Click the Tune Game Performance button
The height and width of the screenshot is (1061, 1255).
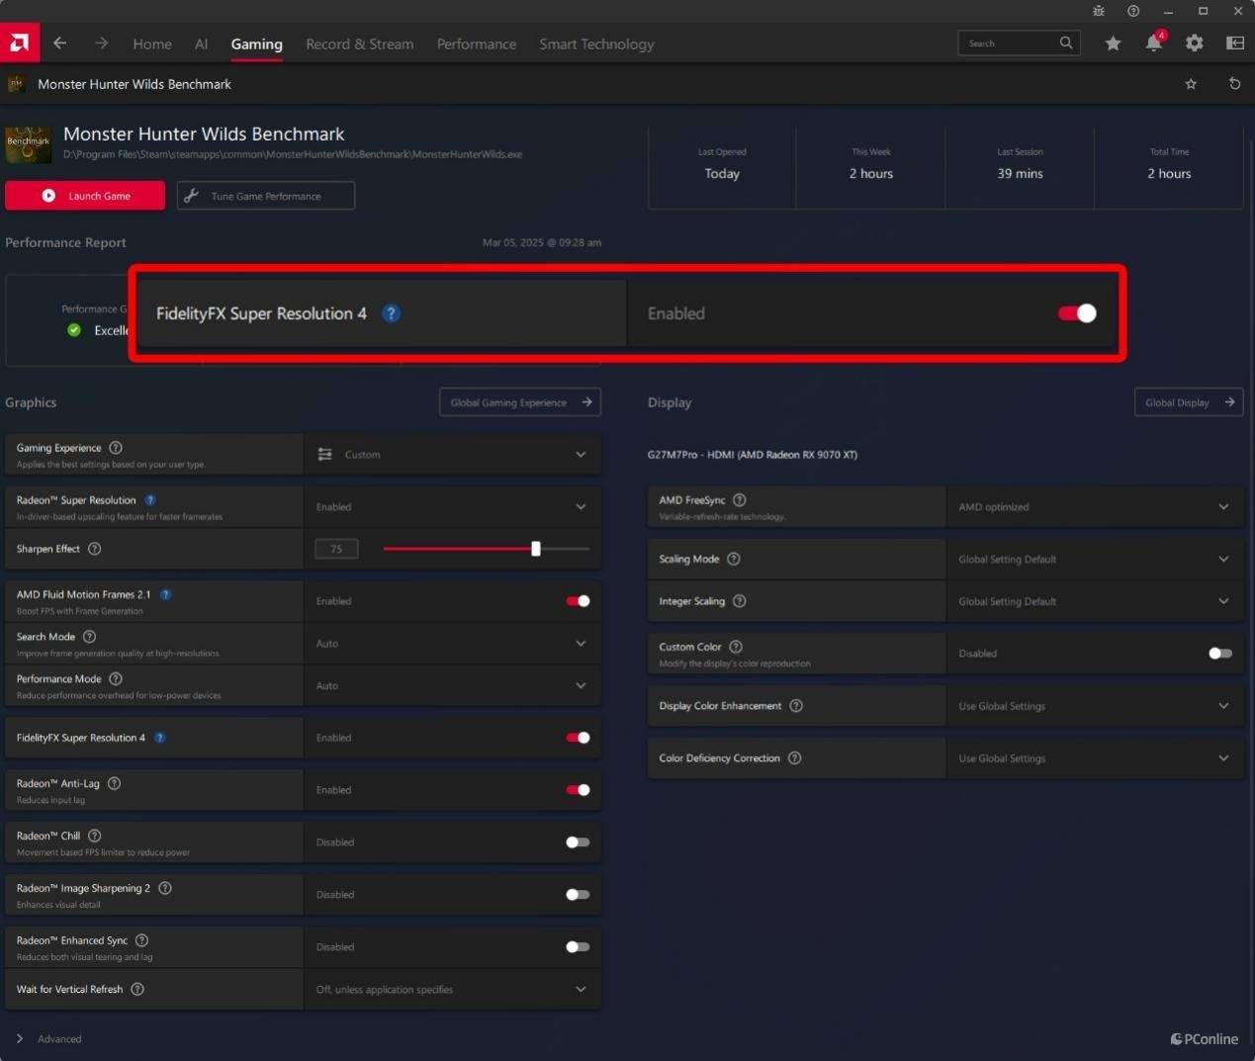tap(265, 196)
